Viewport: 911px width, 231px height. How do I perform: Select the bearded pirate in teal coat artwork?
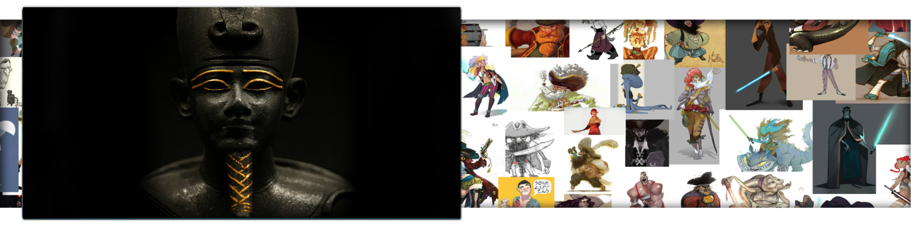tap(694, 42)
